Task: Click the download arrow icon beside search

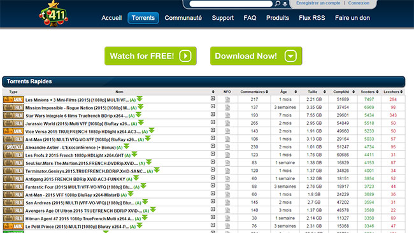Action: click(x=285, y=4)
